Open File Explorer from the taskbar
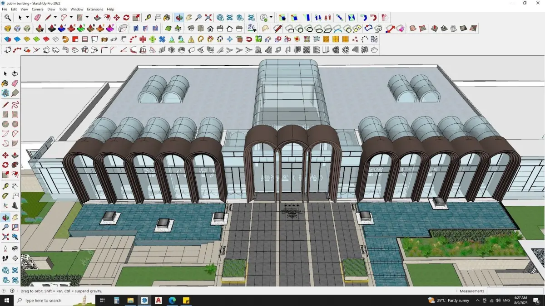Screen dimensions: 545x306 click(130, 300)
